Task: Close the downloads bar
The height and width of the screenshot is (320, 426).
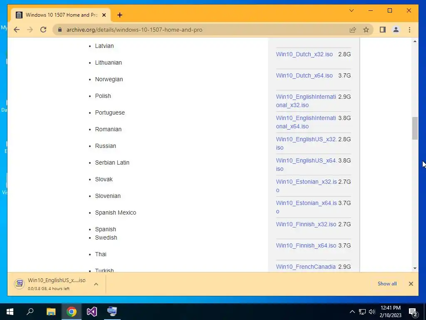Action: pos(411,284)
